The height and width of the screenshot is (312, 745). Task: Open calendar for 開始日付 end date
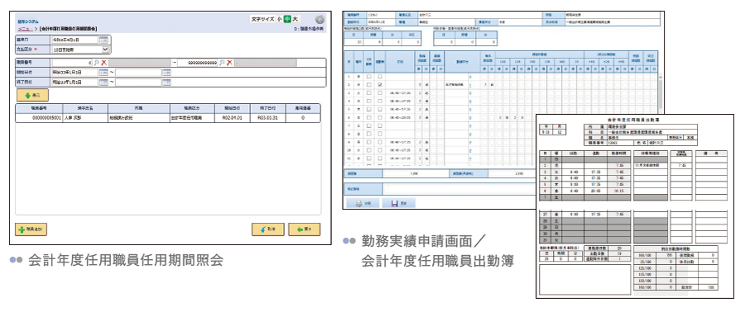click(x=166, y=73)
